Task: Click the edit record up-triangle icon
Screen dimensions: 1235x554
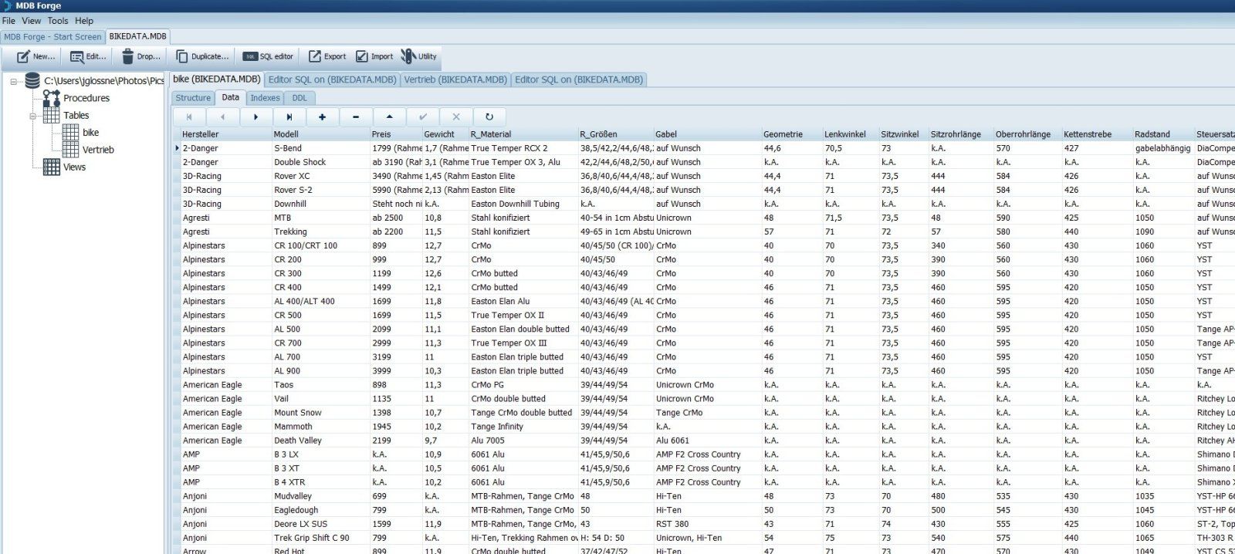Action: coord(389,117)
